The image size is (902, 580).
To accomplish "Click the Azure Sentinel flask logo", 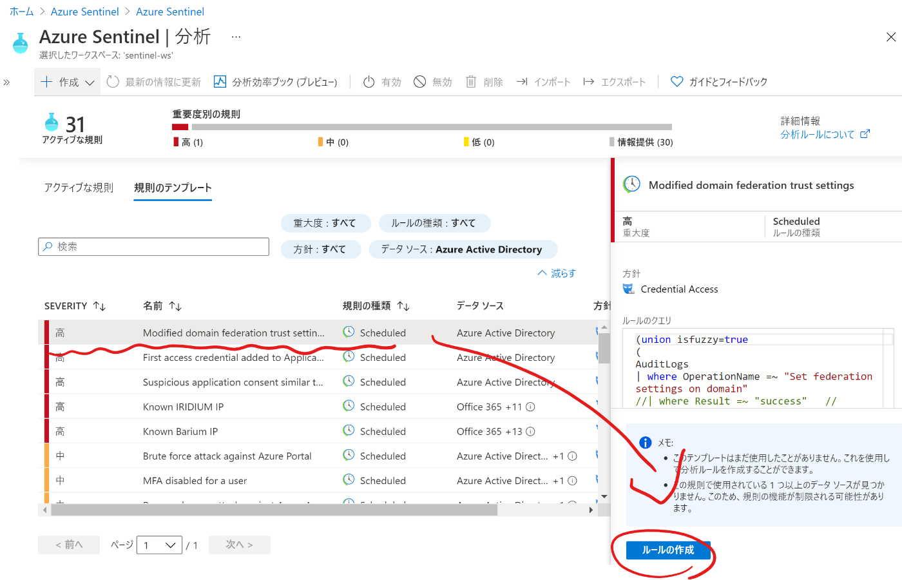I will (21, 43).
